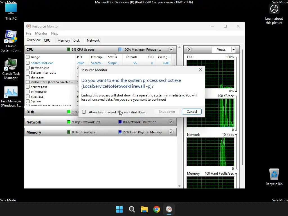288x216 pixels.
Task: Launch Google Chrome from taskbar
Action: tap(156, 209)
